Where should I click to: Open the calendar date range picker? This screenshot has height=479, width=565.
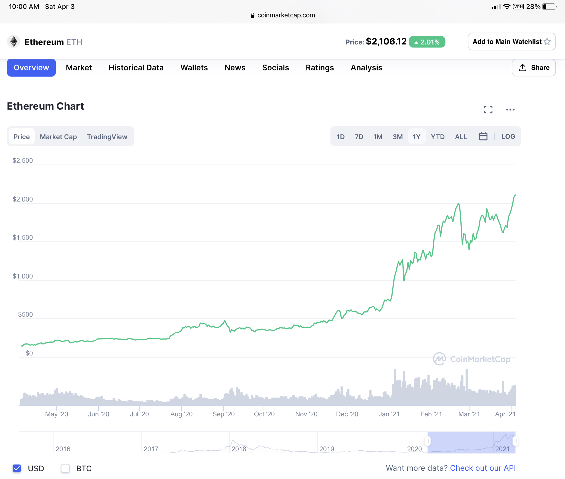(483, 136)
